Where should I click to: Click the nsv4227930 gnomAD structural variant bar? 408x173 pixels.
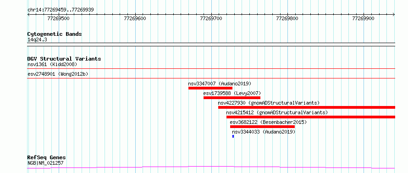tap(307, 107)
